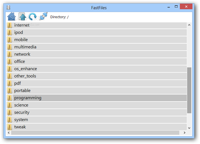200x144 pixels.
Task: Refresh the directory listing
Action: [33, 16]
